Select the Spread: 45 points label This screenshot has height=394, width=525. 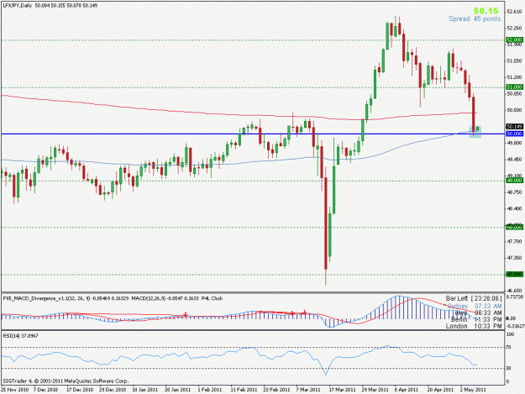coord(475,18)
